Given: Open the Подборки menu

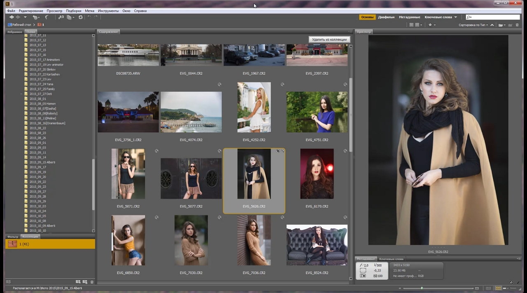Looking at the screenshot, I should pos(74,11).
